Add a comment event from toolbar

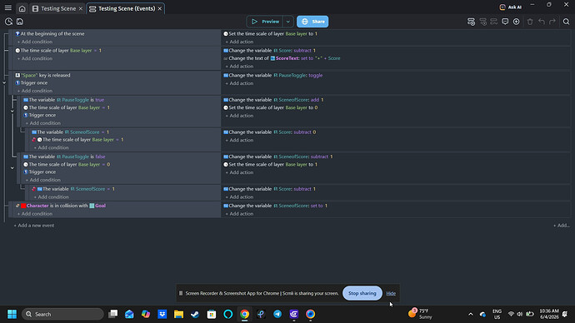coord(505,22)
